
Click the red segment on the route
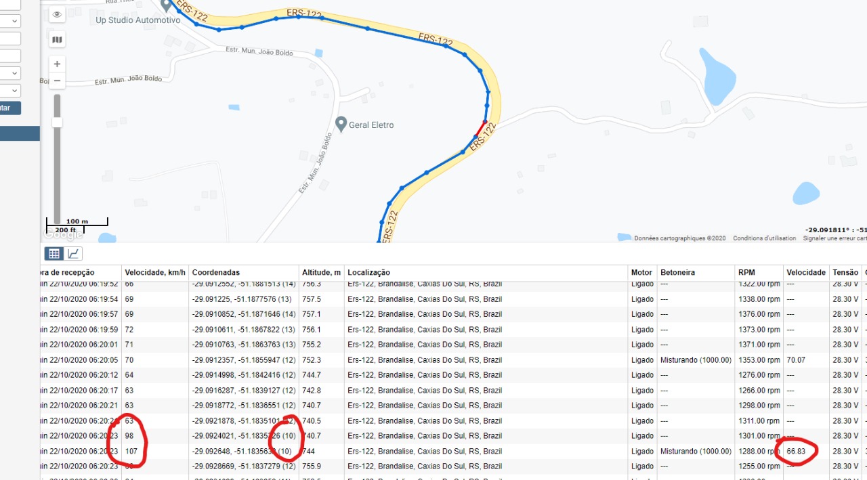tap(480, 127)
